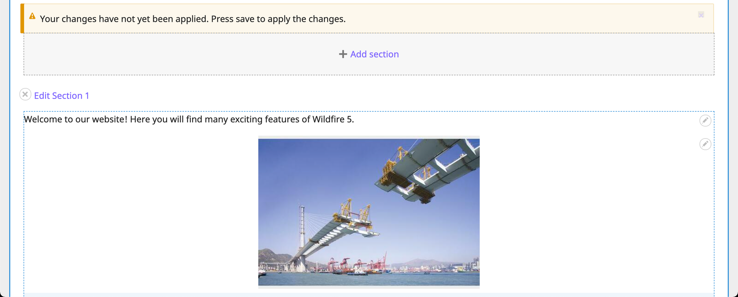Remove Section 1 with the circled X icon

pyautogui.click(x=25, y=94)
